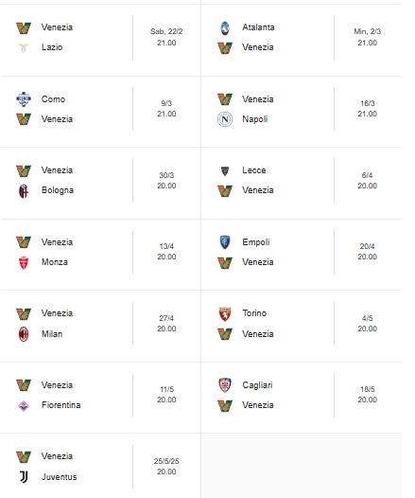Click the Bologna team logo
Viewport: 415px width, 498px height.
click(24, 191)
